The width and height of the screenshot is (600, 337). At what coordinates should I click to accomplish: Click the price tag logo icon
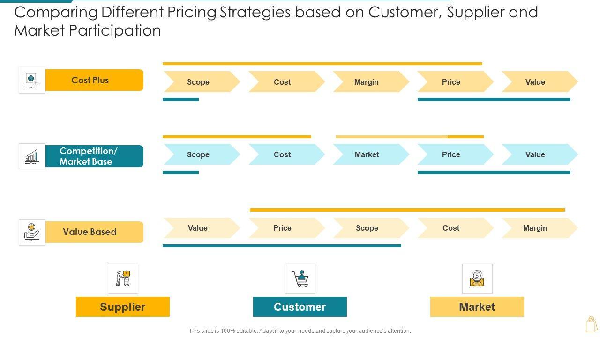591,324
